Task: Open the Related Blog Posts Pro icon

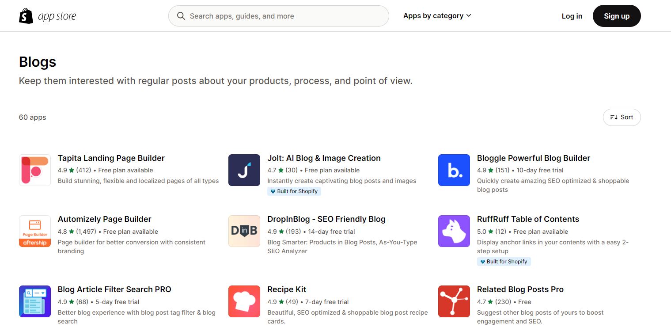Action: click(454, 301)
